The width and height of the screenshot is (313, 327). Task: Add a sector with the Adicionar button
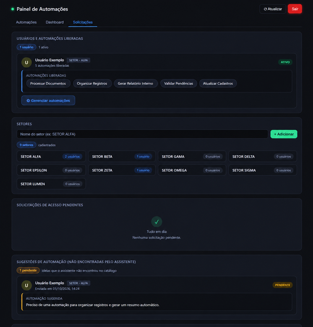point(284,134)
